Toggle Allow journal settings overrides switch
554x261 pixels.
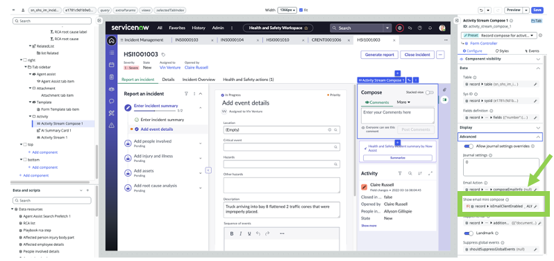(469, 146)
